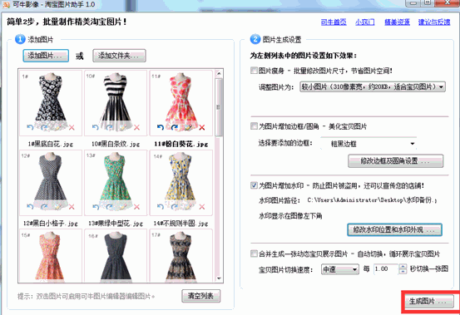Open the 中速 switch speed dropdown
Viewport: 460px width, 315px height.
340,269
